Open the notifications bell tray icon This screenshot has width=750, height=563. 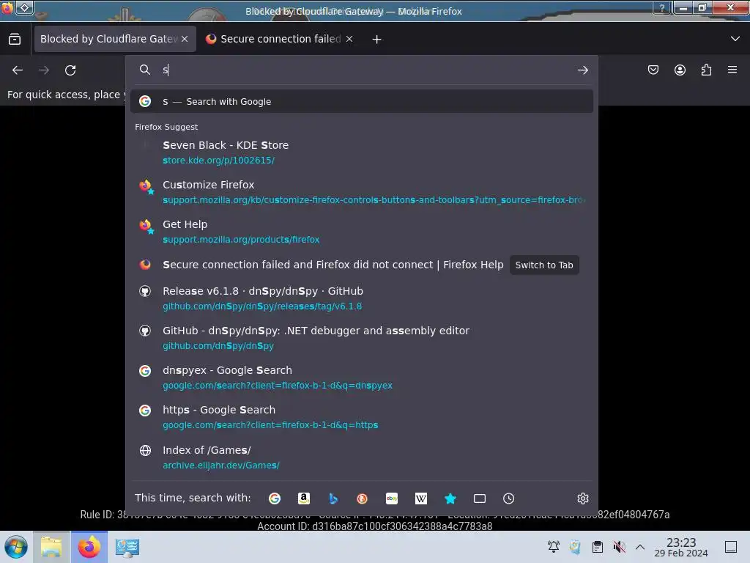[x=554, y=547]
